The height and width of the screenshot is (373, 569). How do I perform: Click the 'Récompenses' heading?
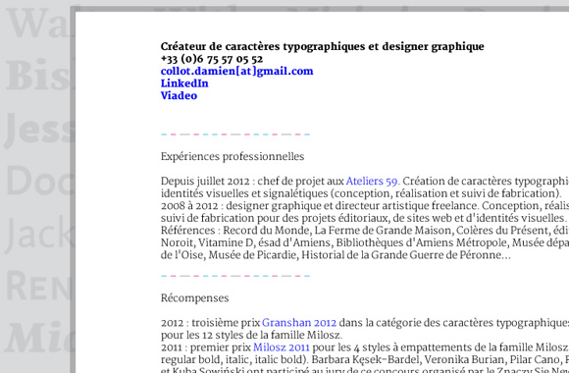click(195, 297)
